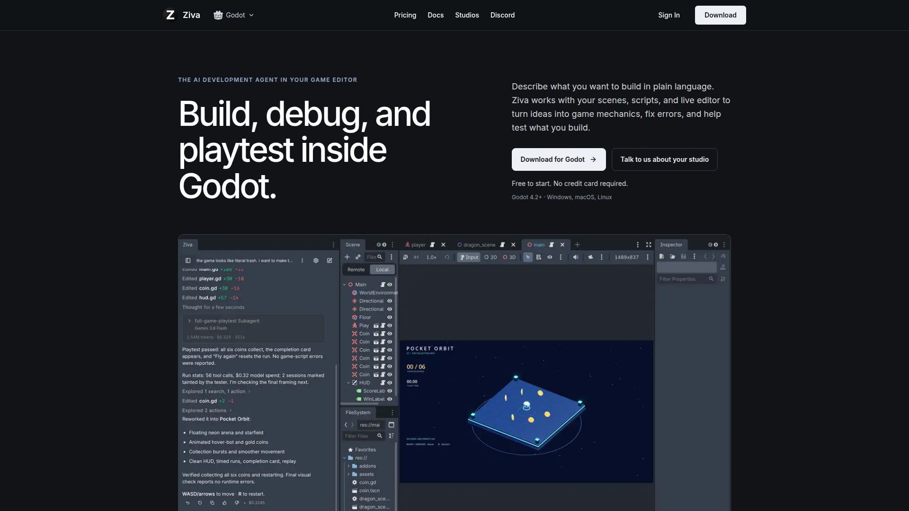Add a new node with the Scene plus icon
Viewport: 909px width, 511px height.
pyautogui.click(x=347, y=257)
